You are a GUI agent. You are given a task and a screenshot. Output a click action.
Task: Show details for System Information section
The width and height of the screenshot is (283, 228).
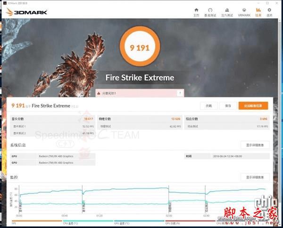[255, 145]
